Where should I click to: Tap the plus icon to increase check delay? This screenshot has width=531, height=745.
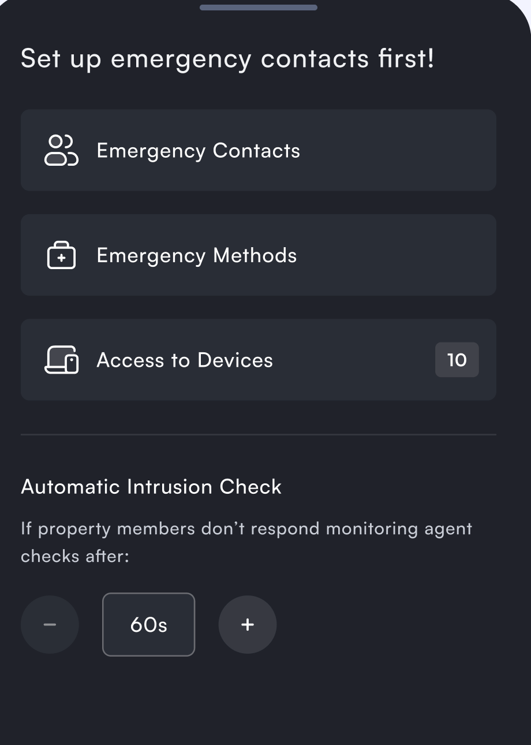point(248,624)
